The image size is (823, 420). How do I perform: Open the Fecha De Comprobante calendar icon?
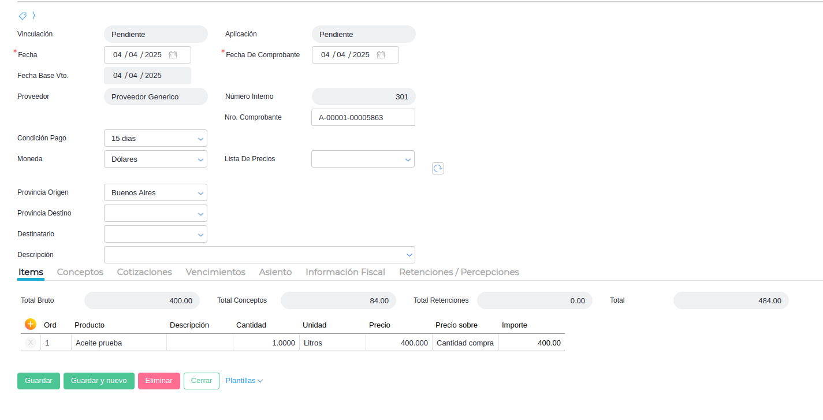(381, 55)
